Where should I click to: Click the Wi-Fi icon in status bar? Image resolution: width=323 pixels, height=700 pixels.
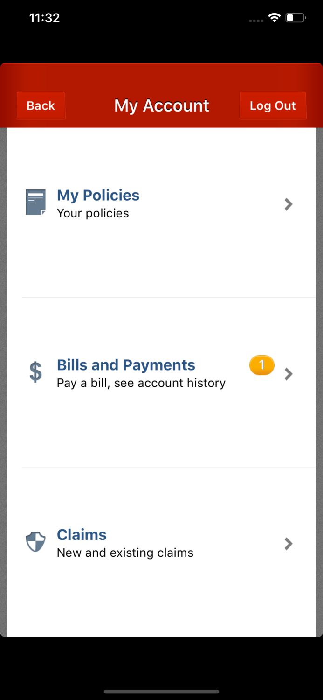[274, 18]
